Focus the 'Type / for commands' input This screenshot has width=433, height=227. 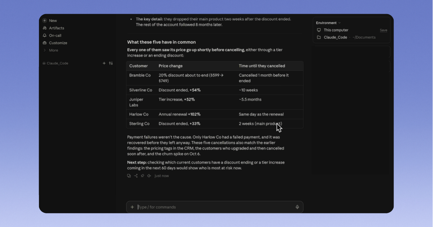click(x=215, y=207)
